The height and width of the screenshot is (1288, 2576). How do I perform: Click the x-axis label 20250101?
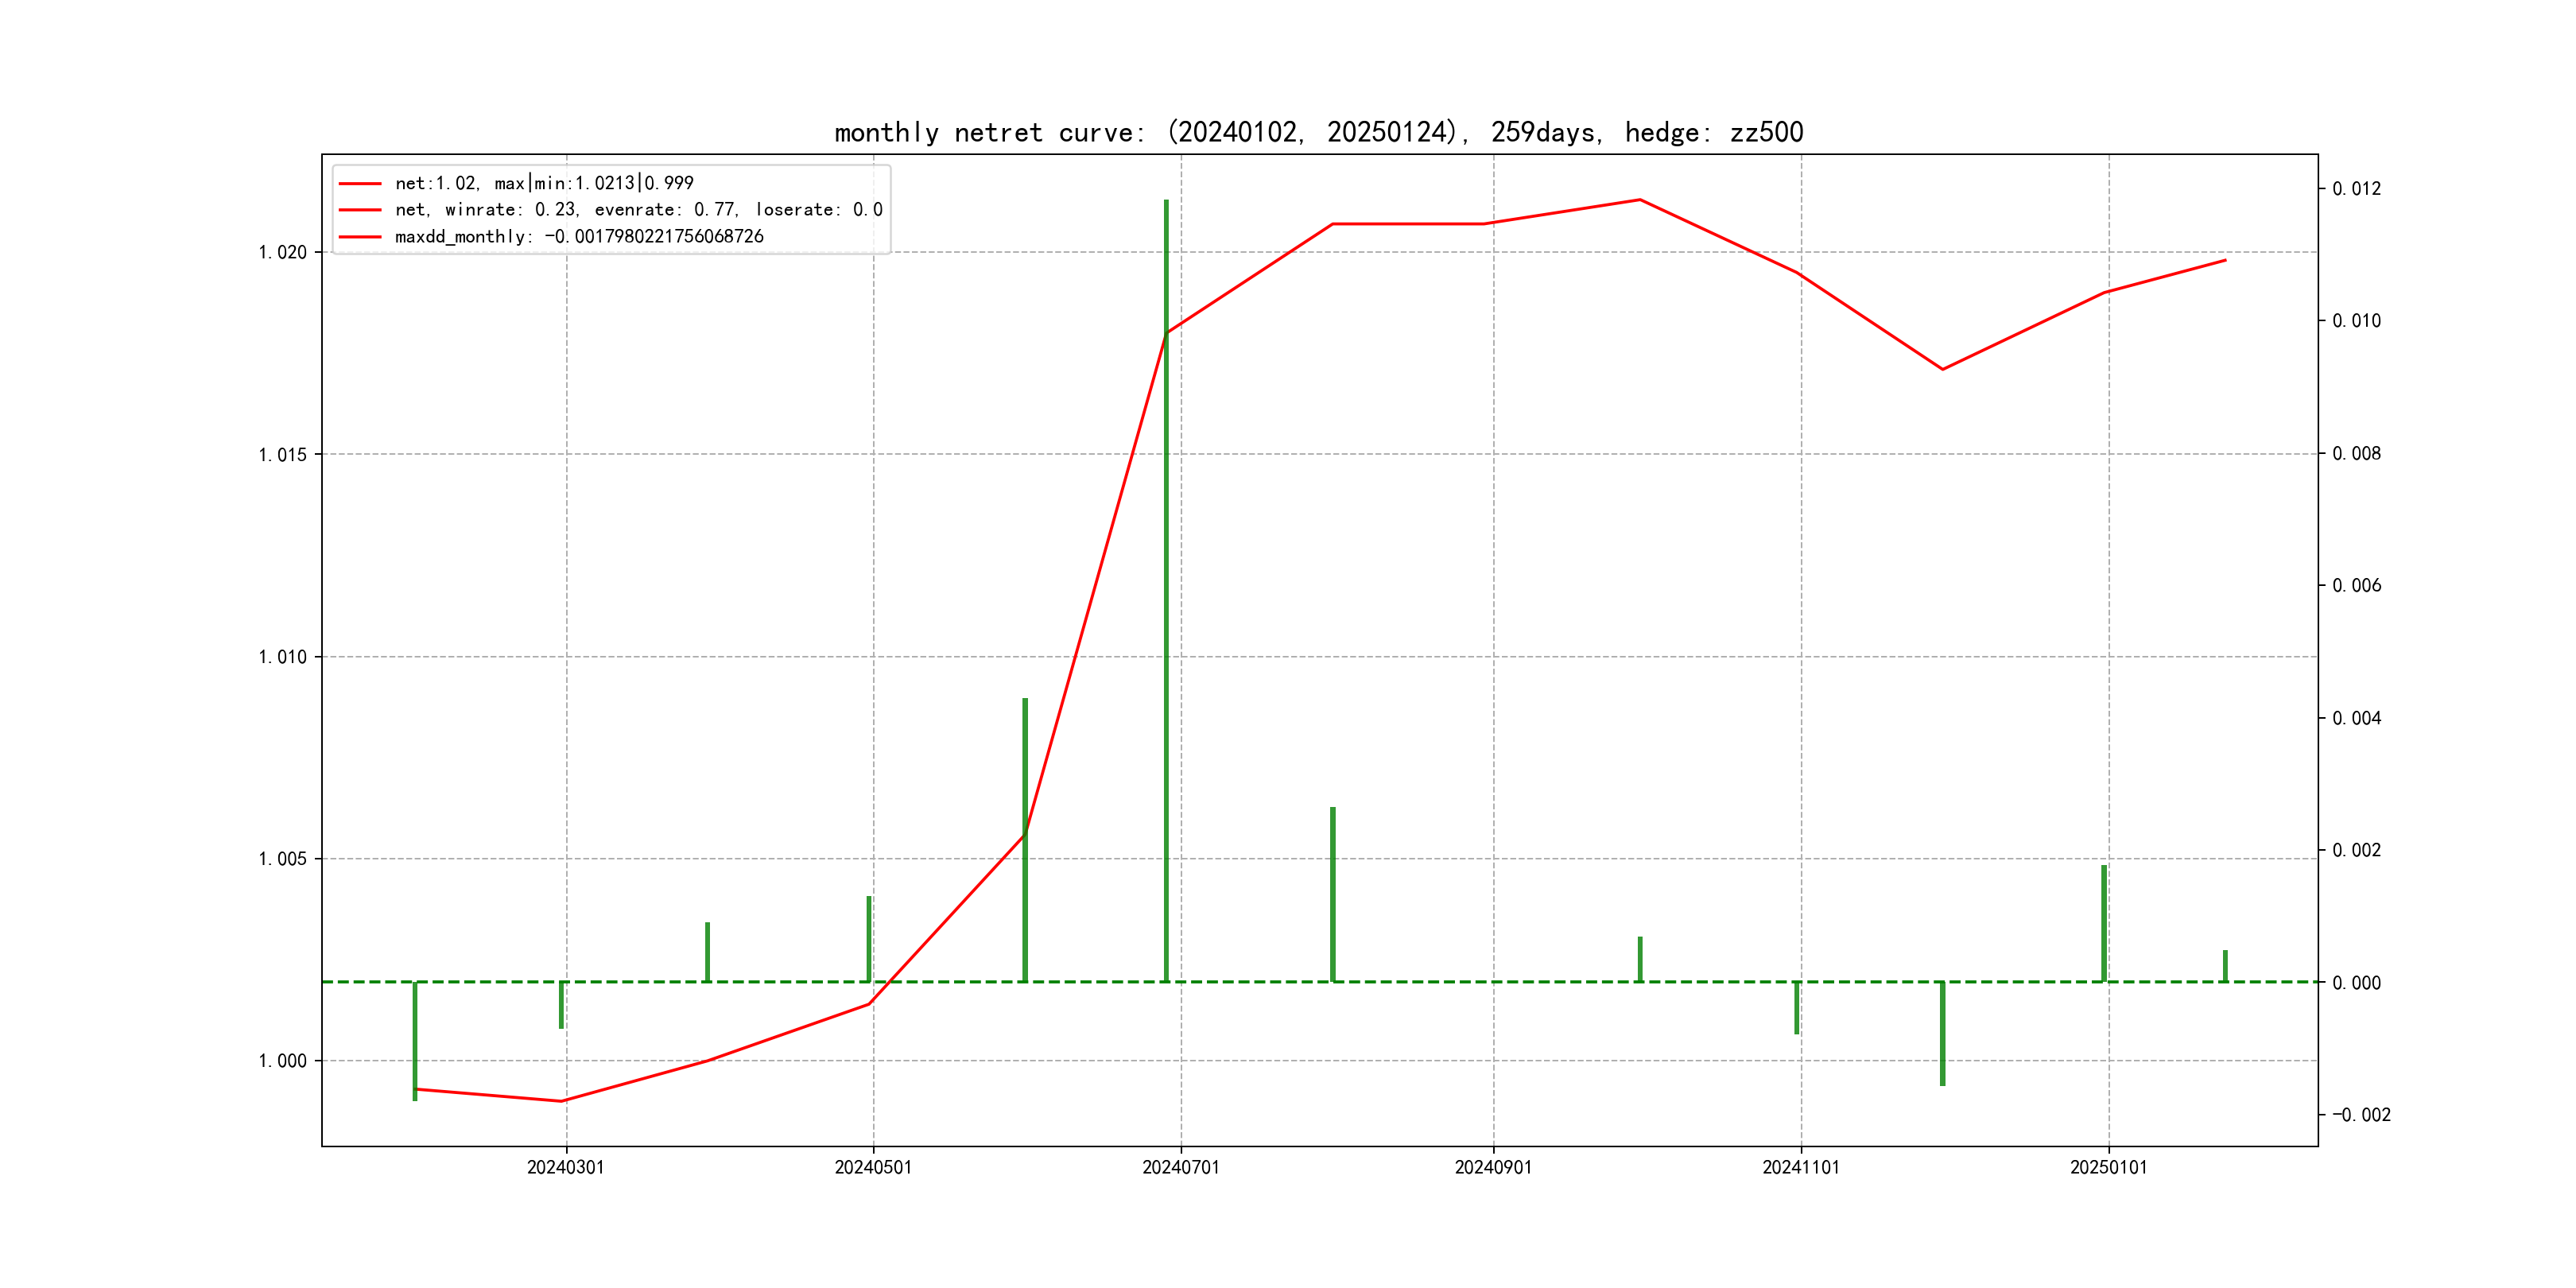click(2108, 1167)
